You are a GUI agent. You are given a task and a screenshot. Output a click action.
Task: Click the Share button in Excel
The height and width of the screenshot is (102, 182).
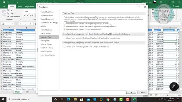click(x=176, y=7)
